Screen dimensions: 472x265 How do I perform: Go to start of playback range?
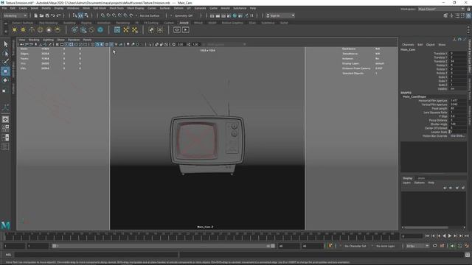click(x=427, y=236)
